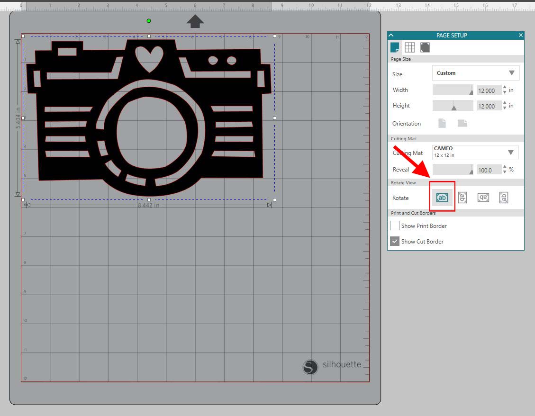
Task: Choose landscape page orientation
Action: [462, 123]
